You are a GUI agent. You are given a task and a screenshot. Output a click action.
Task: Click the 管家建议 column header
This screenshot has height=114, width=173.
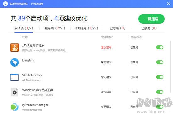tap(107, 37)
